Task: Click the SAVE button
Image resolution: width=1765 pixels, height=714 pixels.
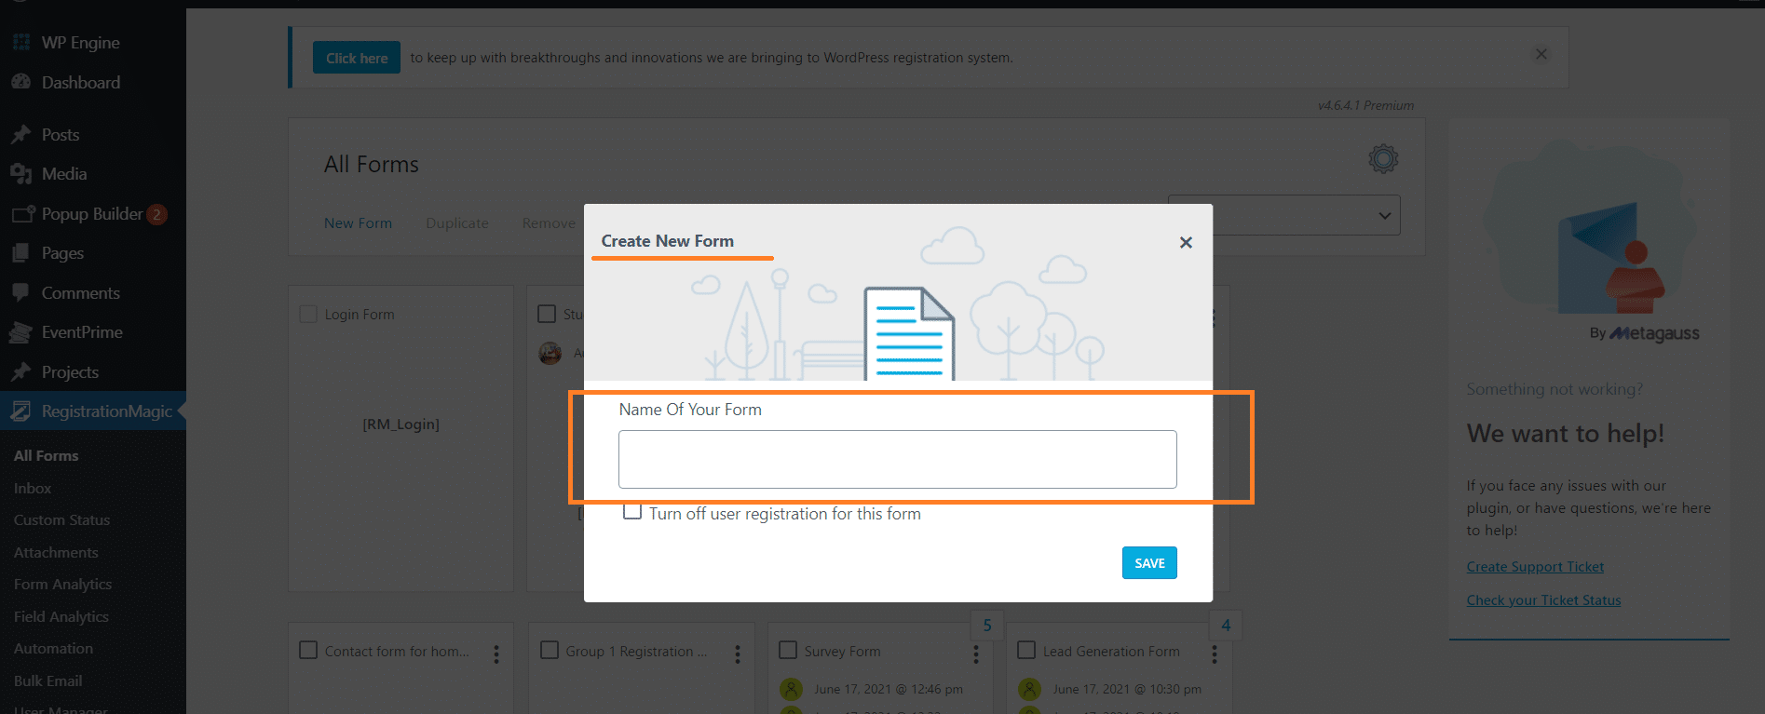Action: click(1149, 563)
